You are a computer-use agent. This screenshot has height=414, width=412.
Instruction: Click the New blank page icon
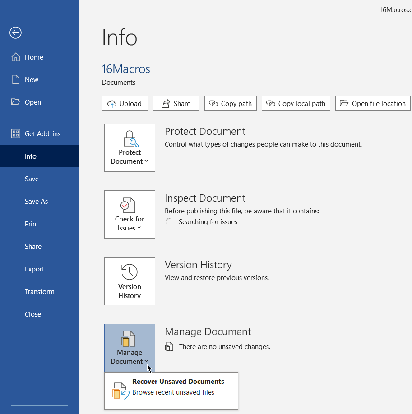(x=16, y=79)
